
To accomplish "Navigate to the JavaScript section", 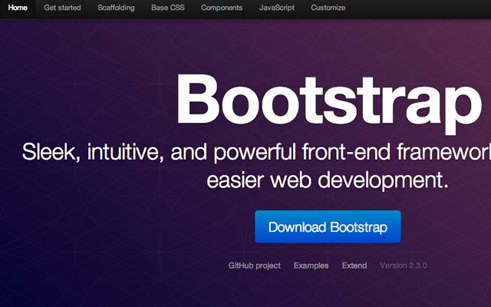I will (x=277, y=8).
